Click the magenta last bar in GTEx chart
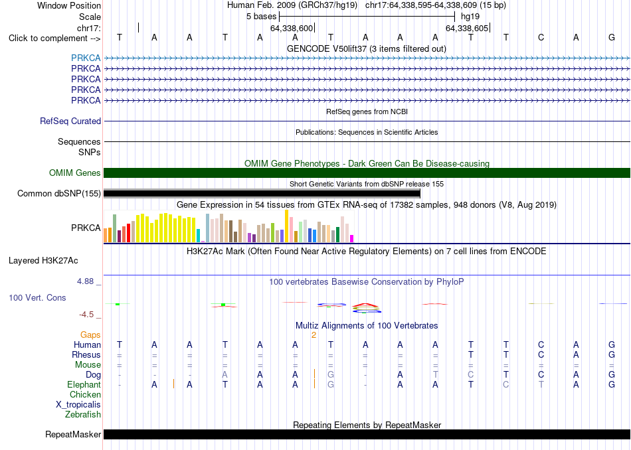The height and width of the screenshot is (450, 631). [x=352, y=238]
